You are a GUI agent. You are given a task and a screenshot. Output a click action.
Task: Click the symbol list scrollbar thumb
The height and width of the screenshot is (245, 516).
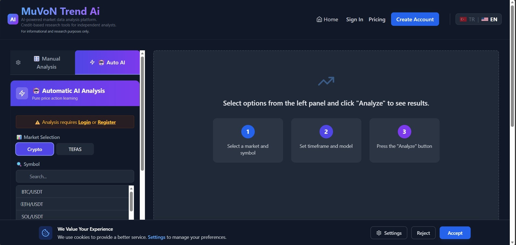click(x=131, y=201)
